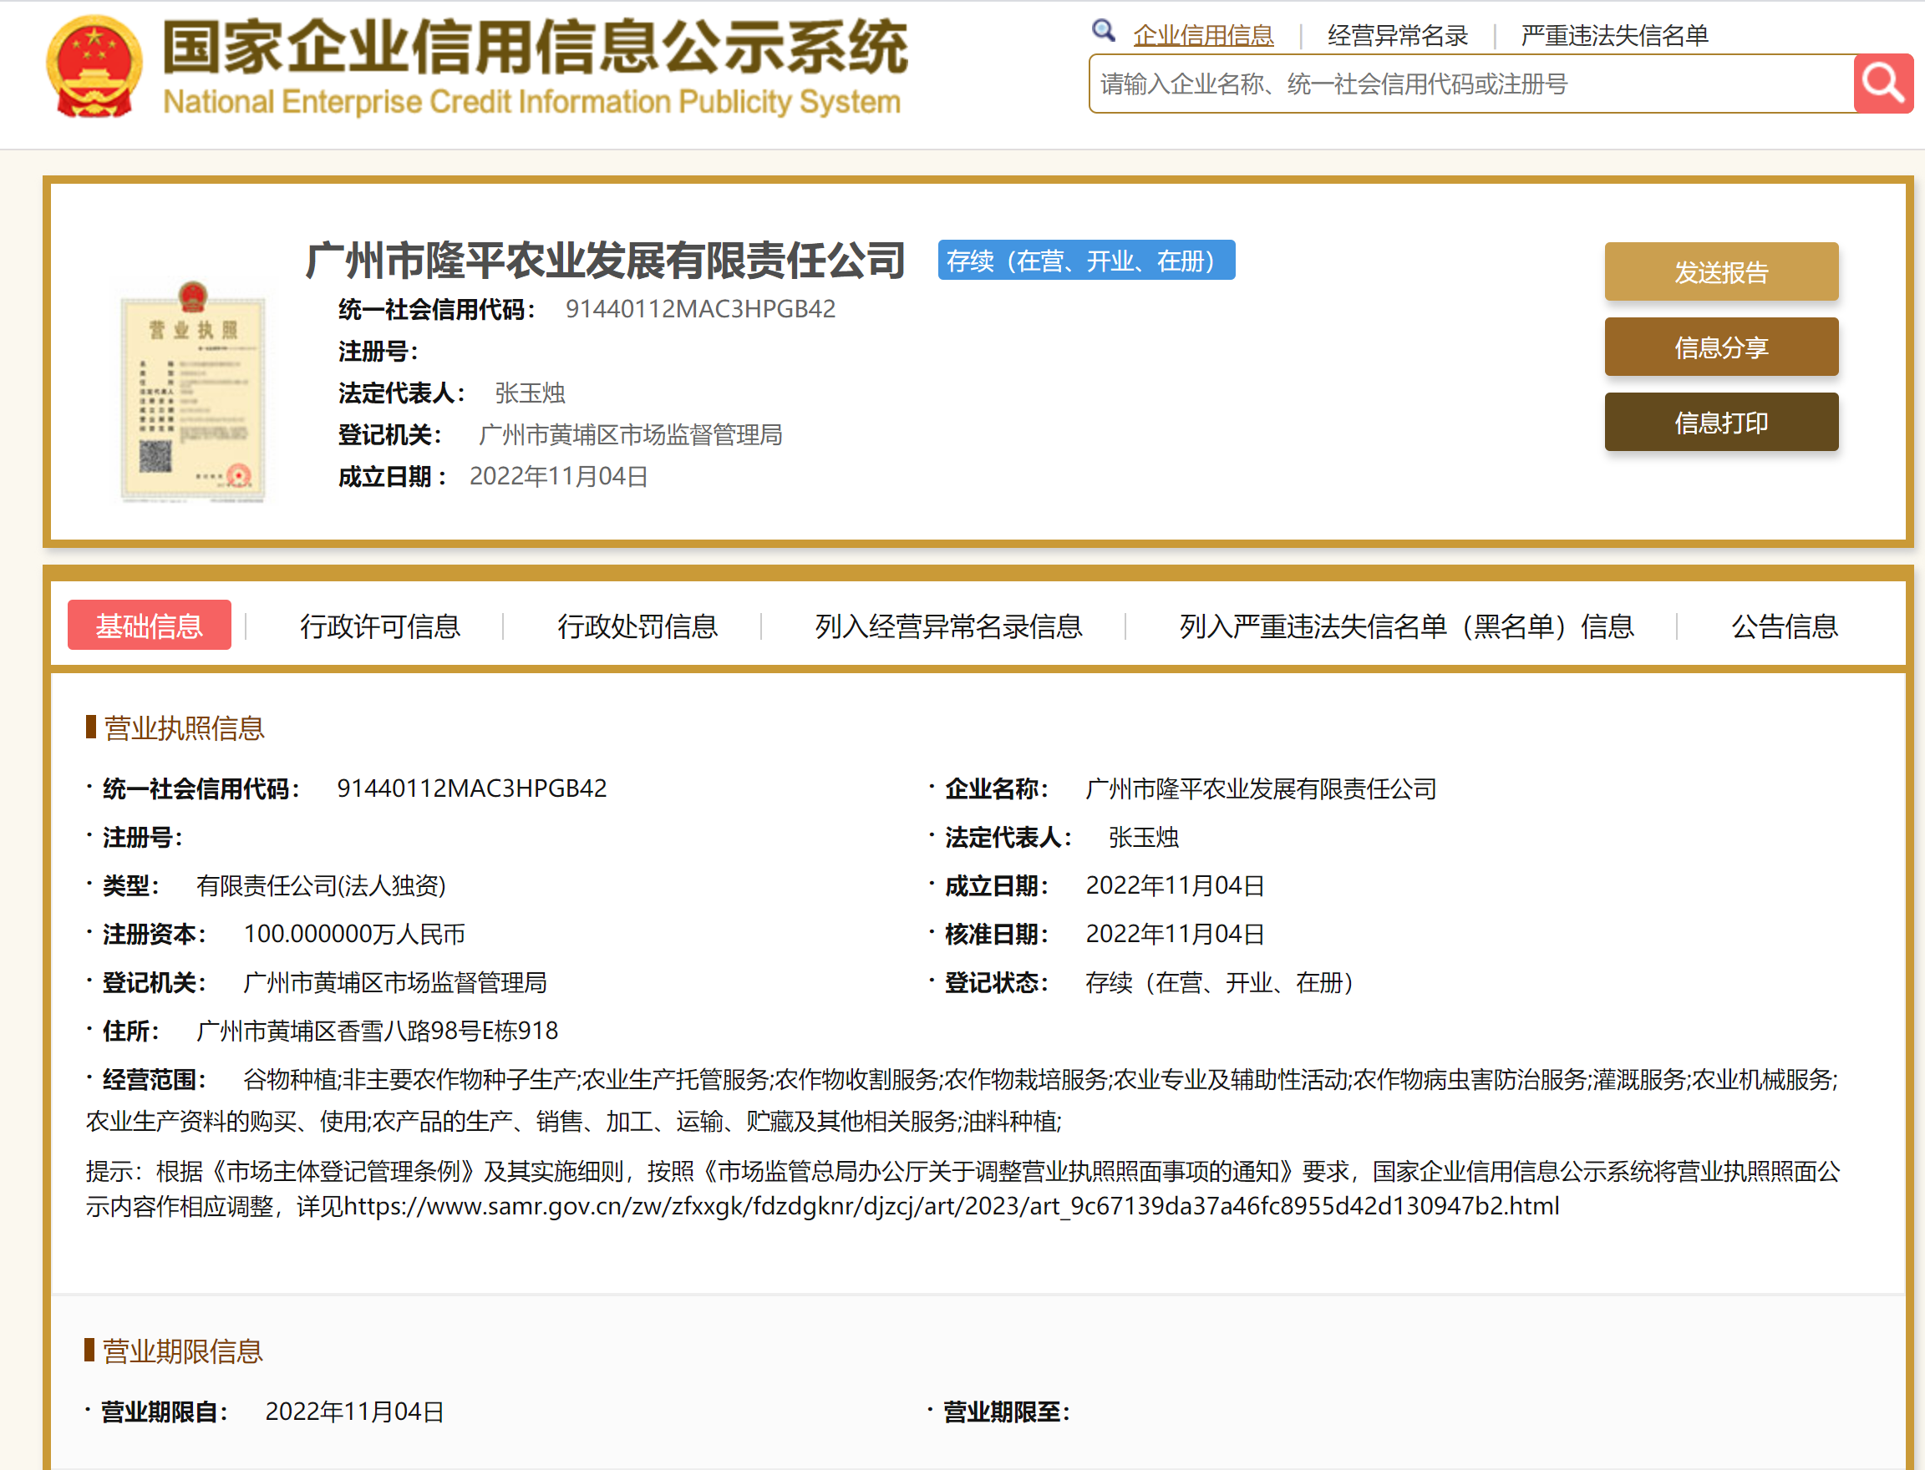1925x1470 pixels.
Task: Click the 企业信用信息 navigation link
Action: [1203, 35]
